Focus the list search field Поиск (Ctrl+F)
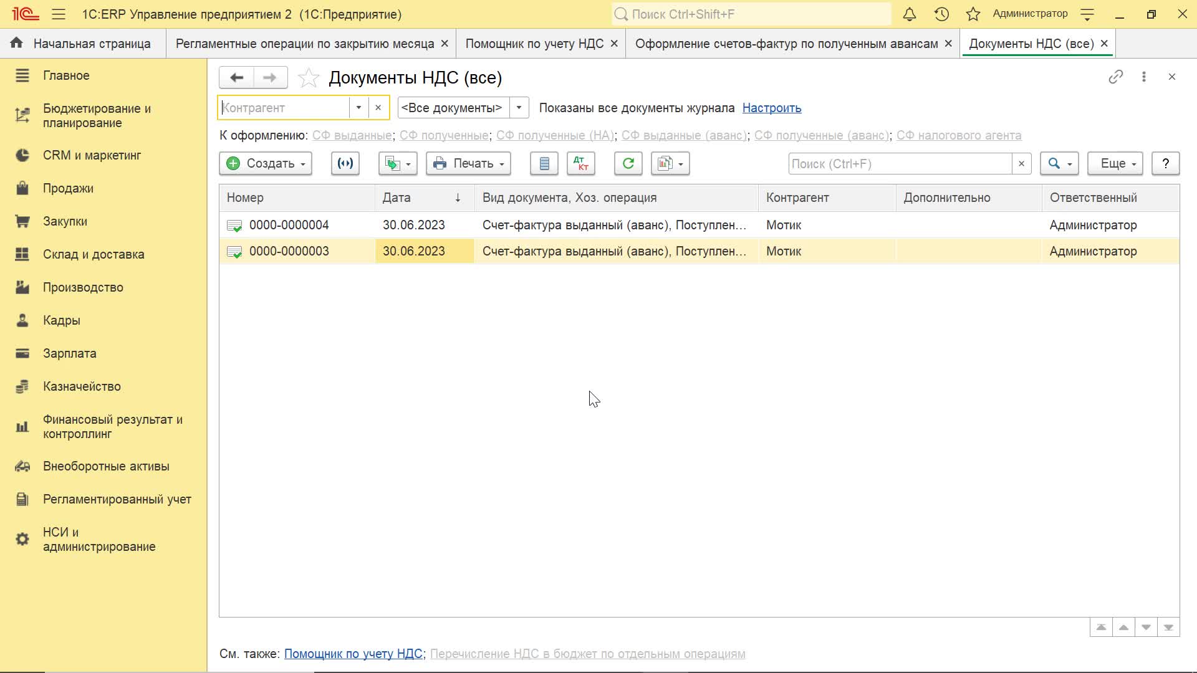The height and width of the screenshot is (673, 1197). [x=900, y=164]
